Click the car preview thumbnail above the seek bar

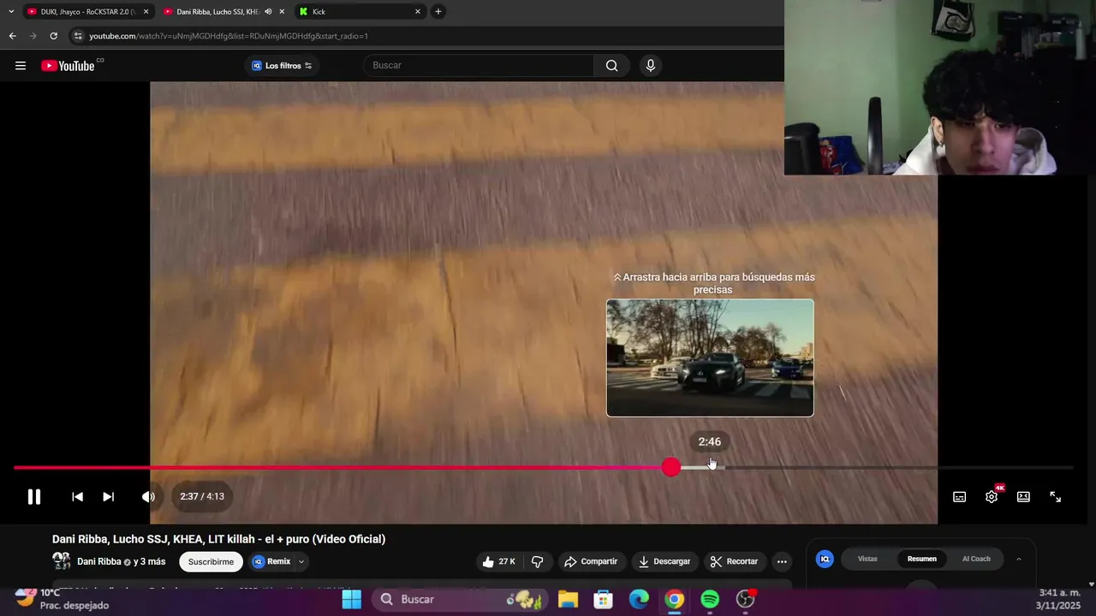pyautogui.click(x=710, y=358)
